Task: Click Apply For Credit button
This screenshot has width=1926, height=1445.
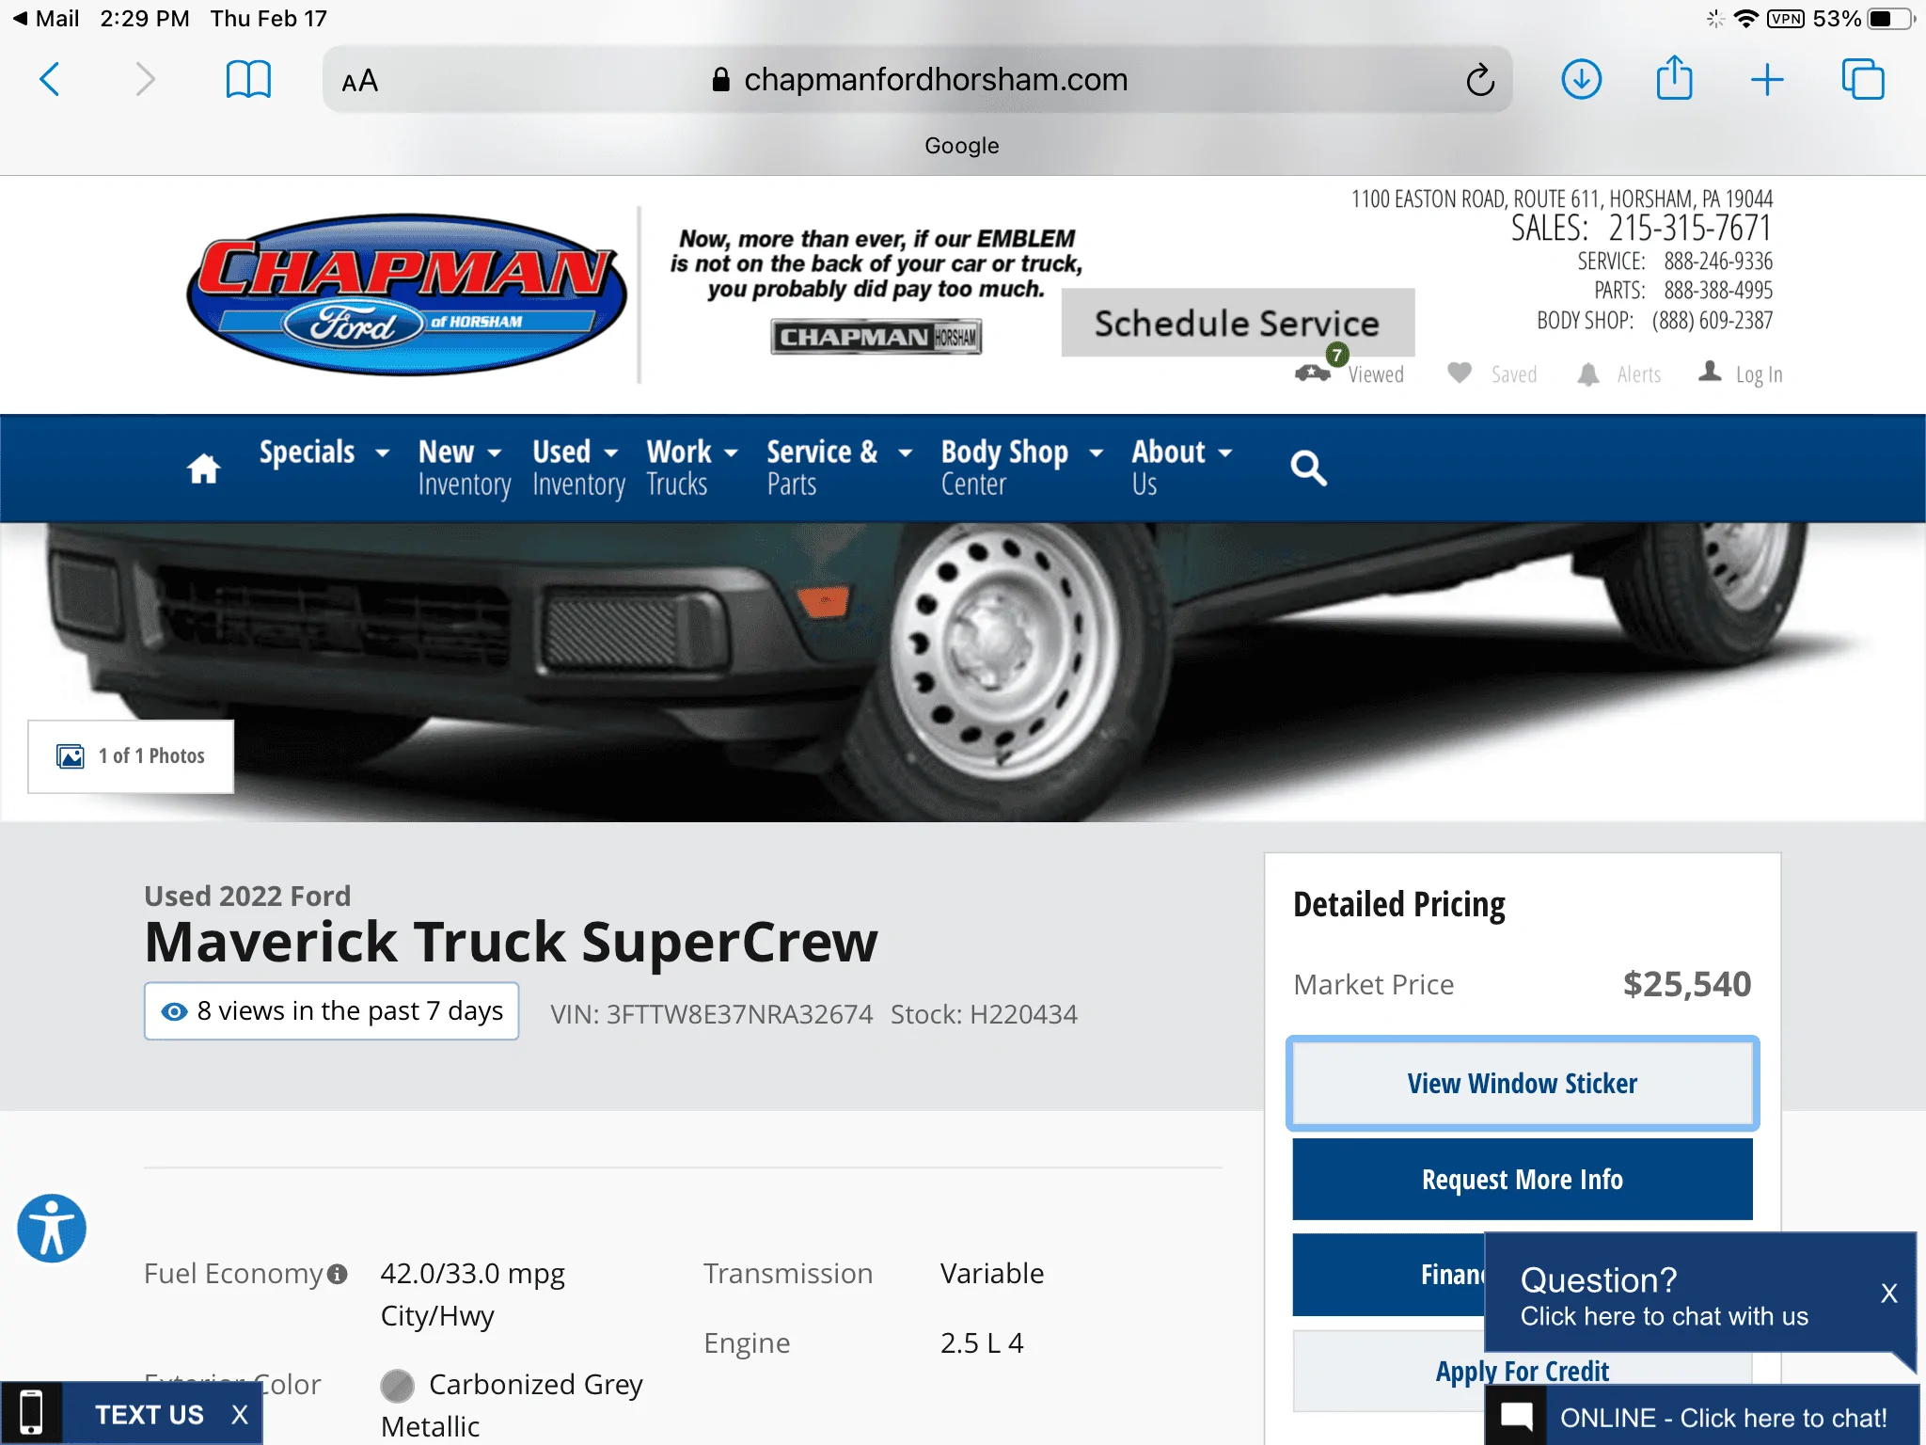Action: pos(1522,1371)
